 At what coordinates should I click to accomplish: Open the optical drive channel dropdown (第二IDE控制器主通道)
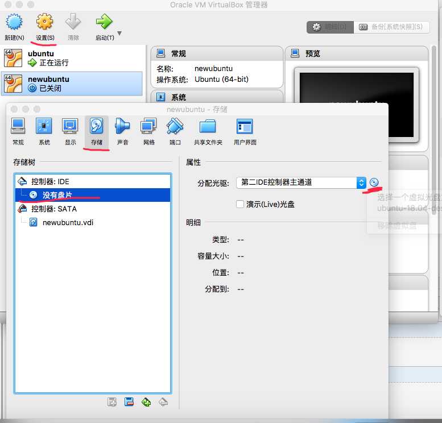click(301, 183)
